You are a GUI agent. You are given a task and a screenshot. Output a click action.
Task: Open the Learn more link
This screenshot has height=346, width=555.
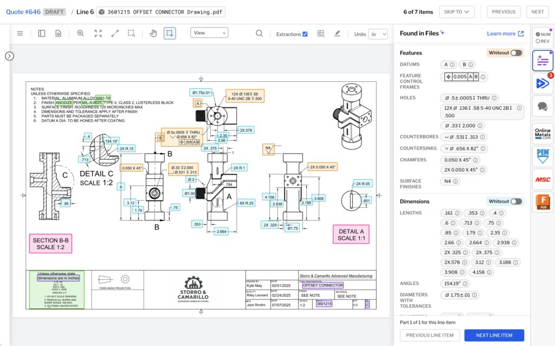coord(505,34)
